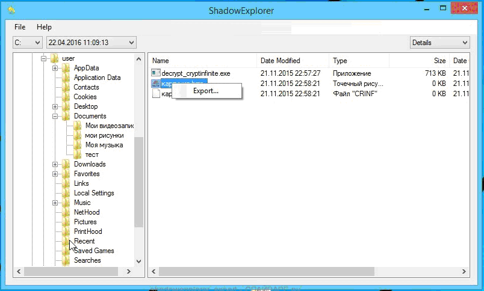Click the Downloads folder icon

click(x=66, y=164)
